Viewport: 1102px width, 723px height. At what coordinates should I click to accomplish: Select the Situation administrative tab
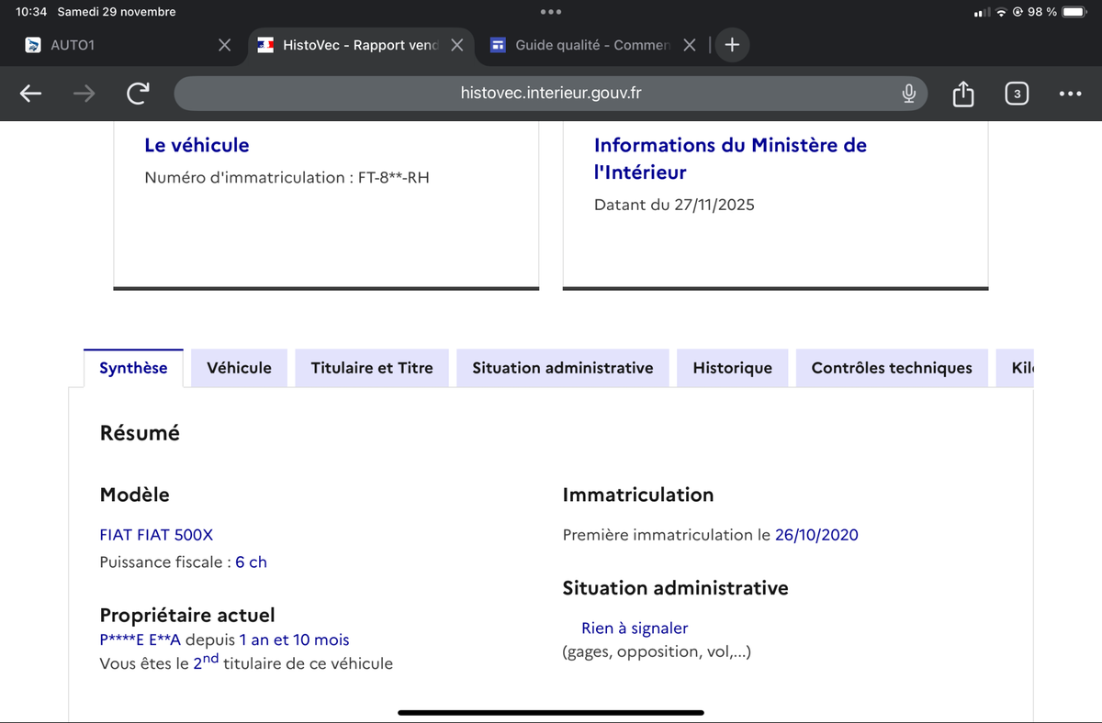pos(563,368)
